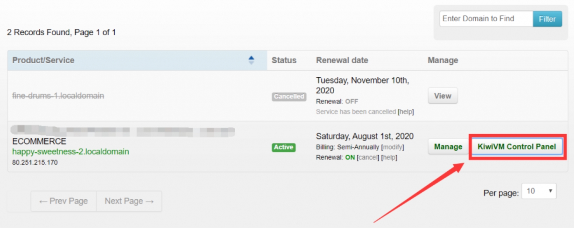Go to Next Page of records

(129, 201)
